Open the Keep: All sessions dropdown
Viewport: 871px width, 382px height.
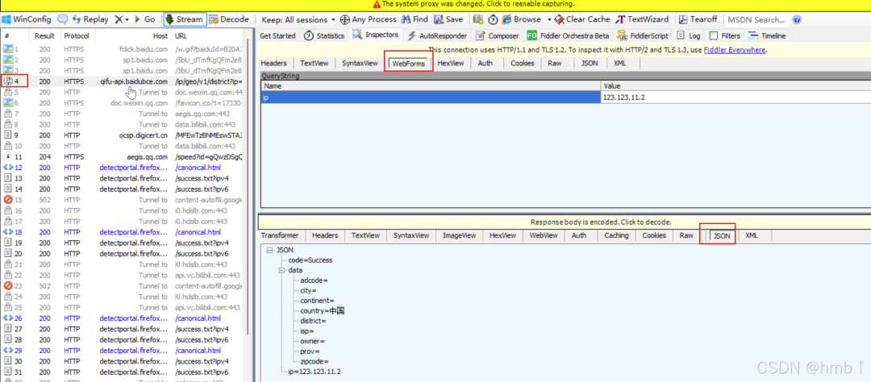298,19
